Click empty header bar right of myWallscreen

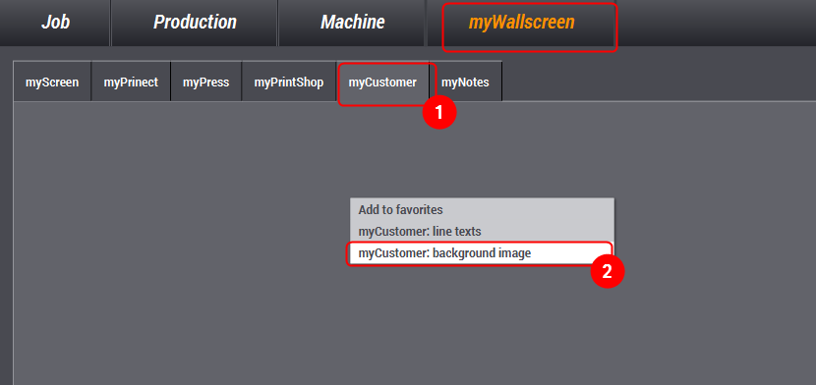click(717, 23)
